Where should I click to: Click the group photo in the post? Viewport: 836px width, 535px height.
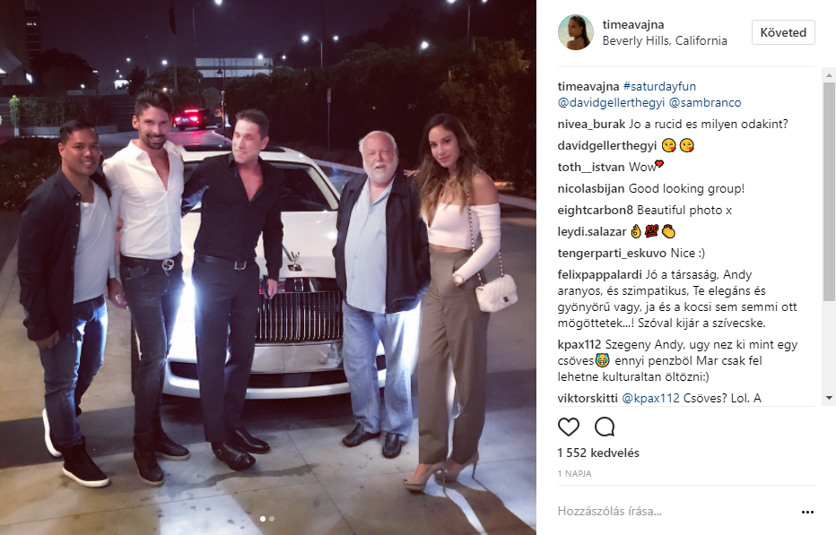click(x=267, y=267)
